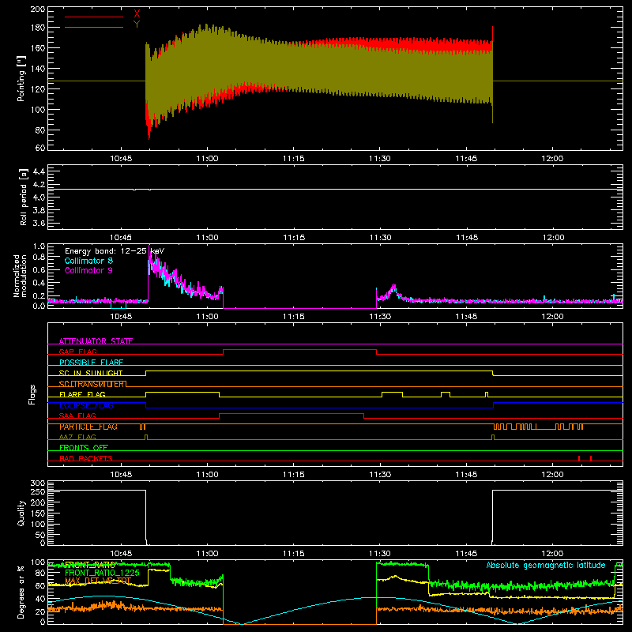Select the 'Energy band: 12-25 keV' annotation
The image size is (632, 632).
tap(115, 251)
